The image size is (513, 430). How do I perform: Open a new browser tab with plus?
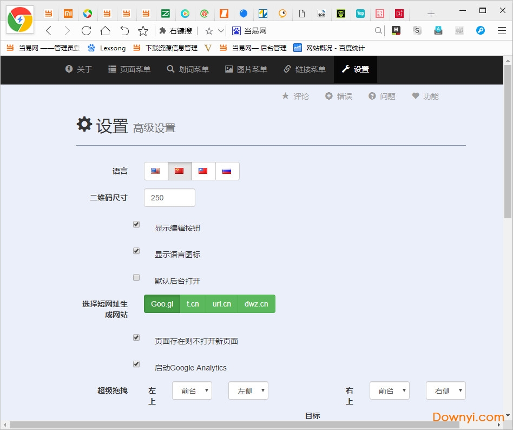click(431, 14)
